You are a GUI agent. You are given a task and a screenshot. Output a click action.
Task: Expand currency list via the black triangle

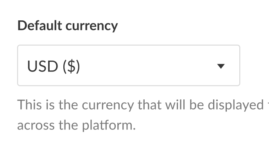click(221, 66)
